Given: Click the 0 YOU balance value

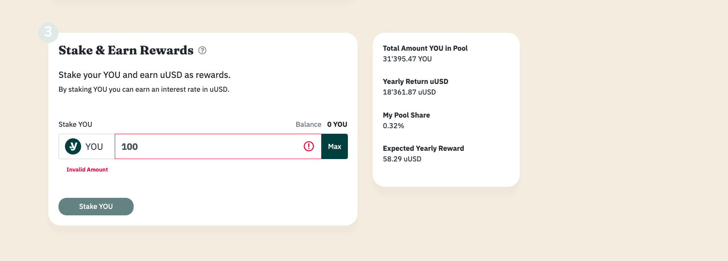Looking at the screenshot, I should (x=337, y=125).
